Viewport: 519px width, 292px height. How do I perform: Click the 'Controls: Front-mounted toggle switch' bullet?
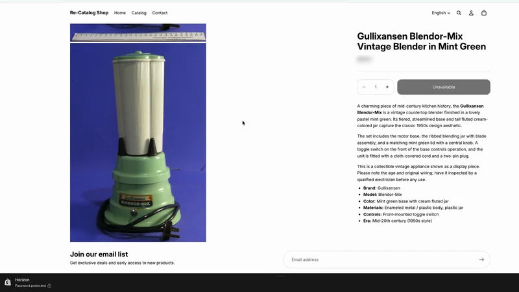coord(401,215)
